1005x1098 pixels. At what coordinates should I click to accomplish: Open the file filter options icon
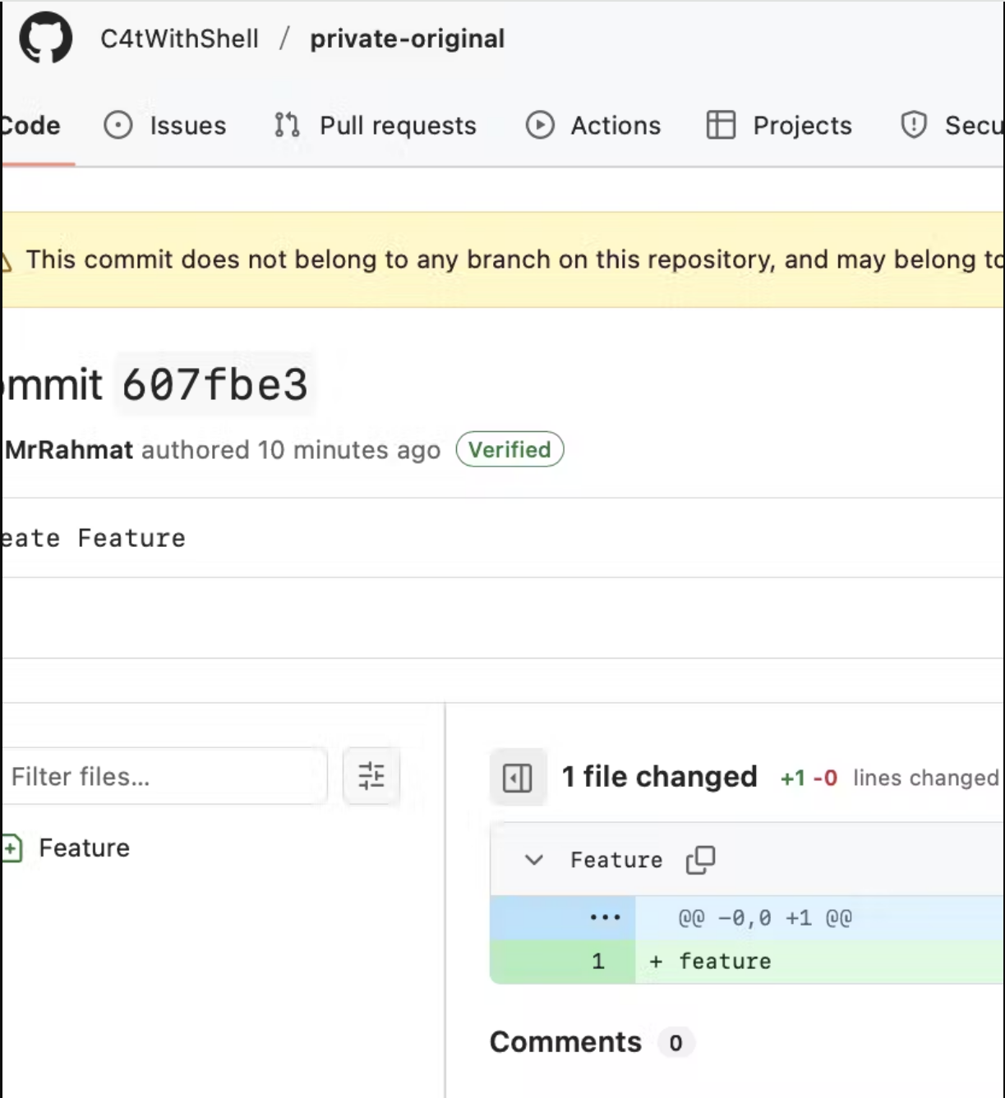coord(371,776)
